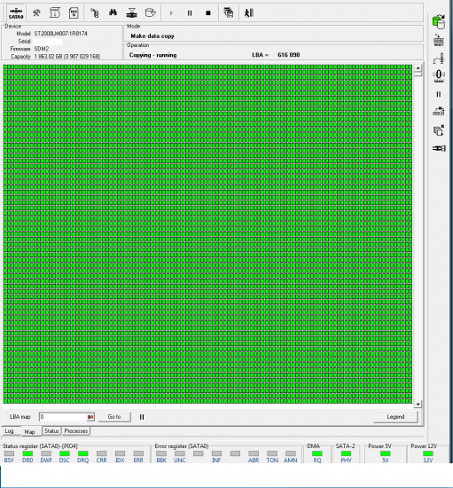Click the copy pages with X icon
453x488 pixels.
coord(439,130)
